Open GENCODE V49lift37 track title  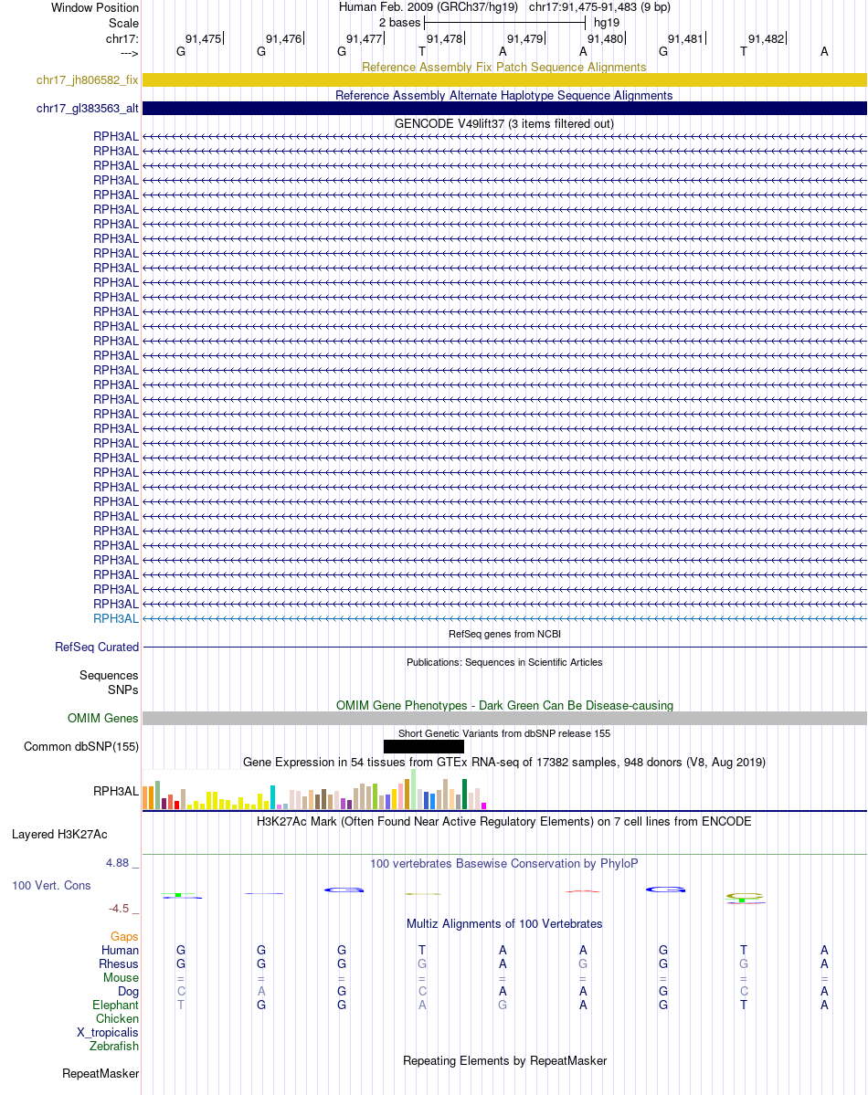coord(503,123)
